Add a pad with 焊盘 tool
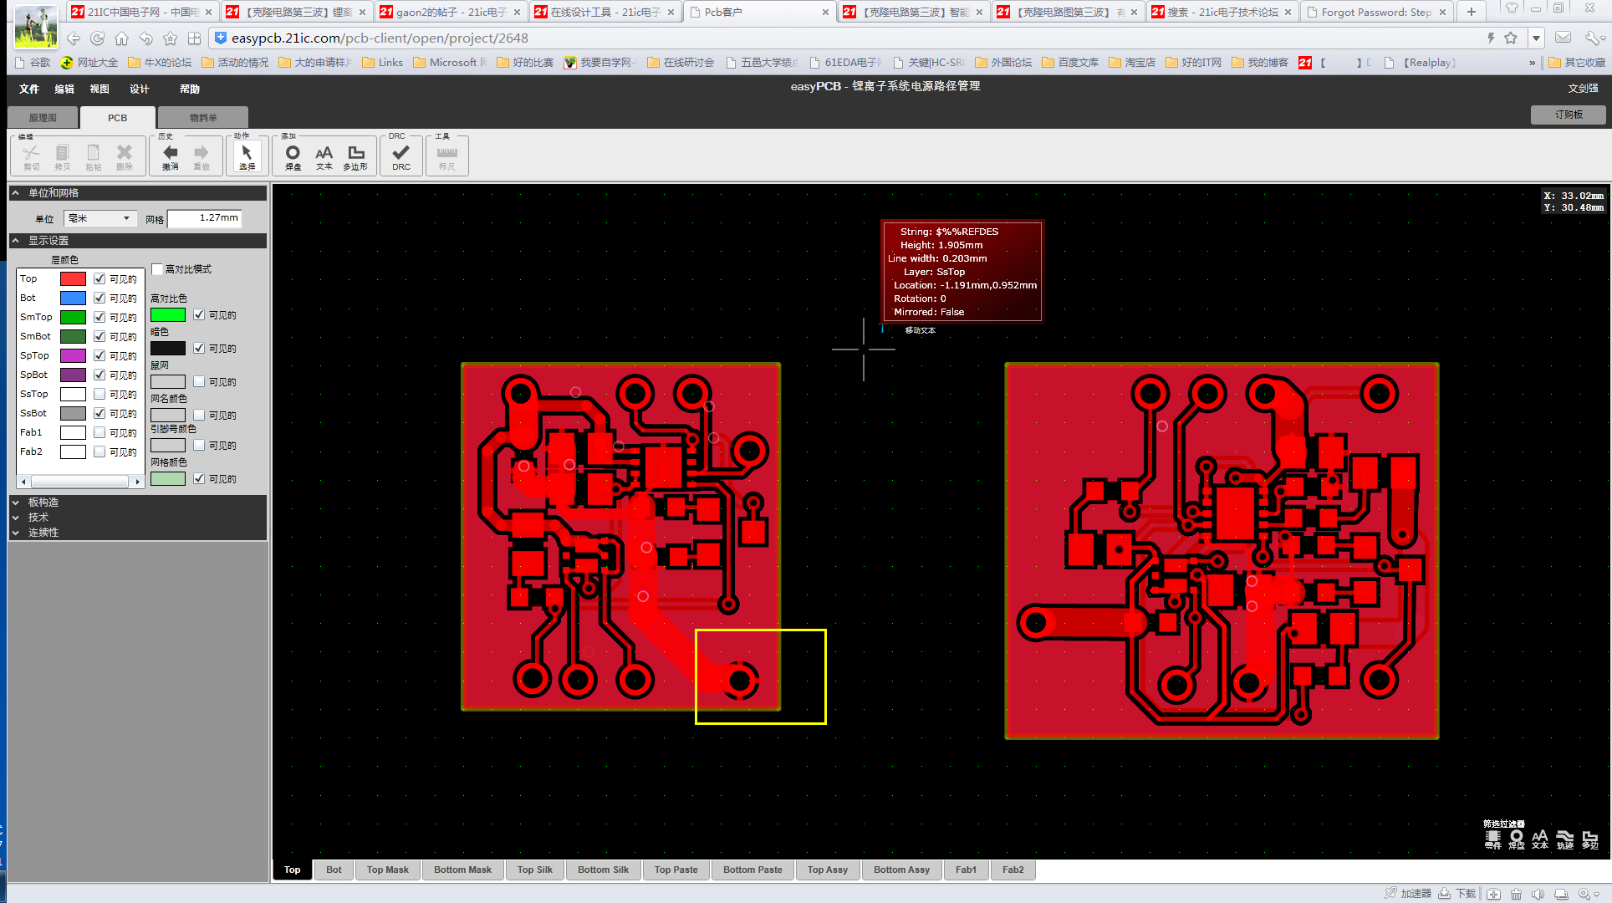This screenshot has width=1612, height=903. point(293,156)
